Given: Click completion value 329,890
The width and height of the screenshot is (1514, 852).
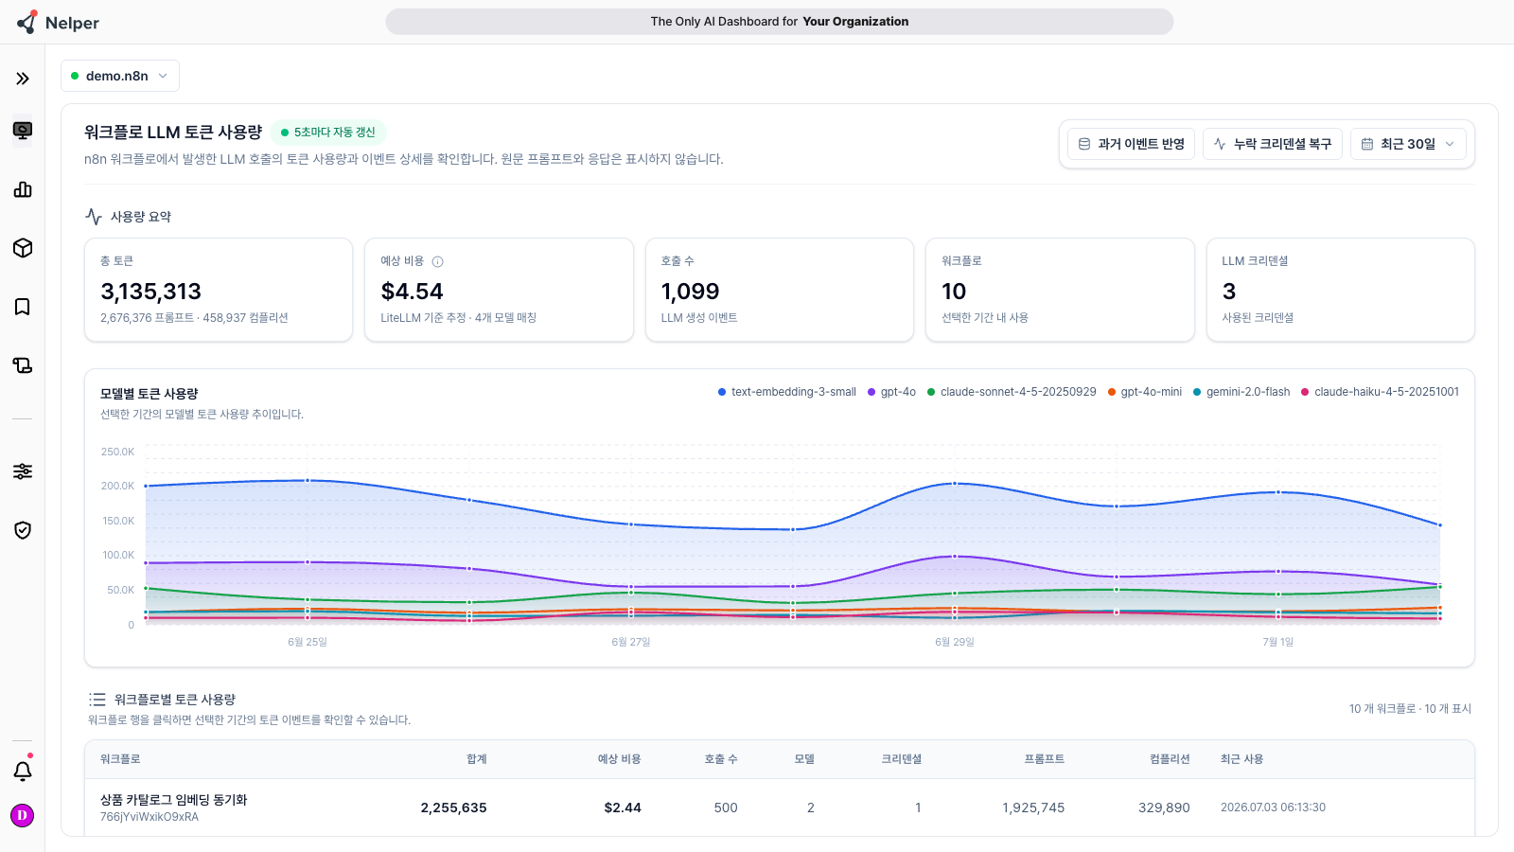Looking at the screenshot, I should click(1164, 808).
